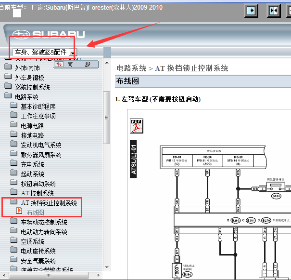291x280 pixels.
Task: Open the 充电系统 folder
Action: click(x=32, y=164)
